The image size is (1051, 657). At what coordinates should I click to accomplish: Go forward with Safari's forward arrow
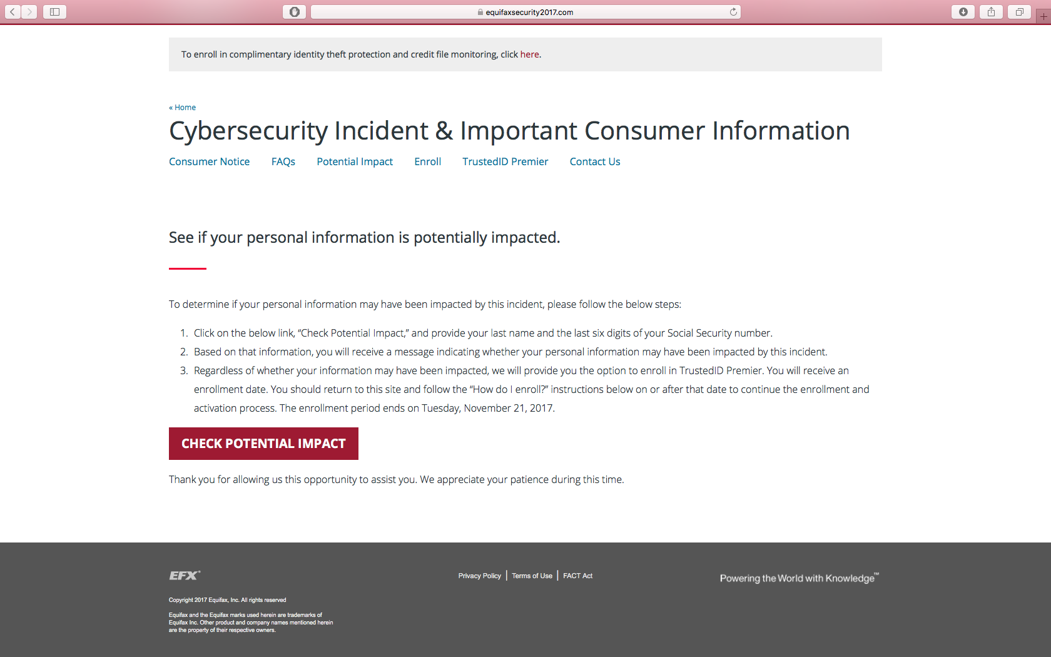(29, 12)
